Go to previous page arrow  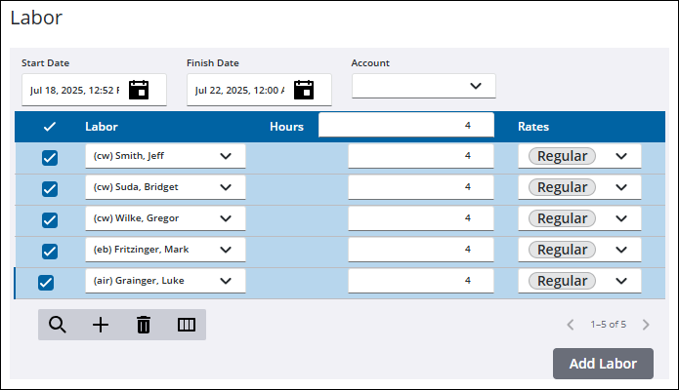pyautogui.click(x=571, y=325)
